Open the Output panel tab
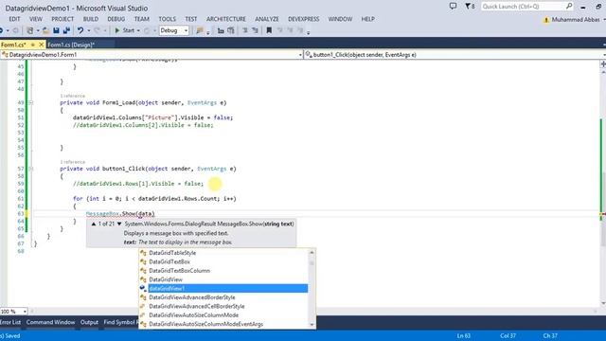606x341 pixels. [x=89, y=322]
